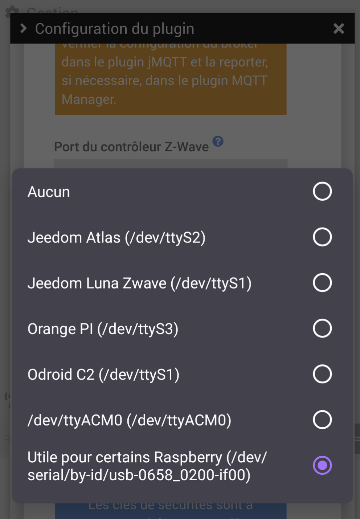Click the Z-Wave controller port dropdown field
The image size is (360, 519).
[x=171, y=164]
